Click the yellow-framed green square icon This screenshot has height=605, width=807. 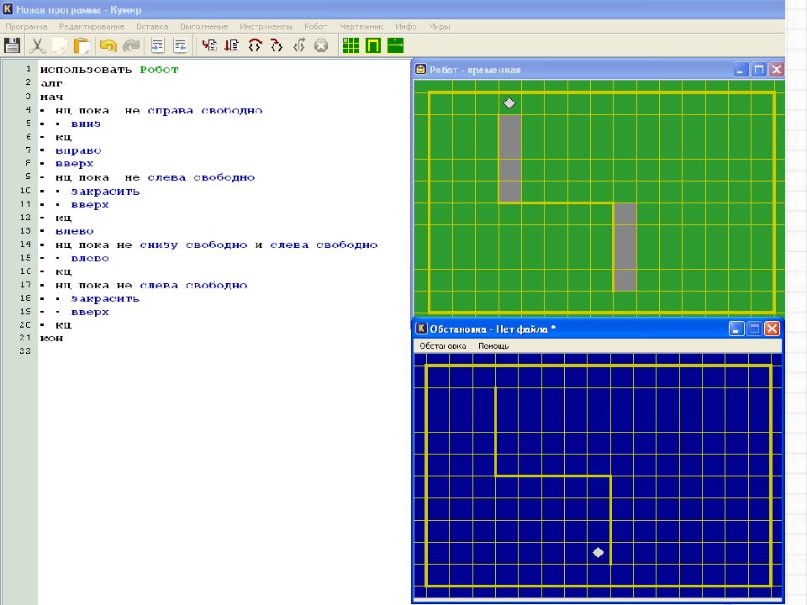click(373, 45)
